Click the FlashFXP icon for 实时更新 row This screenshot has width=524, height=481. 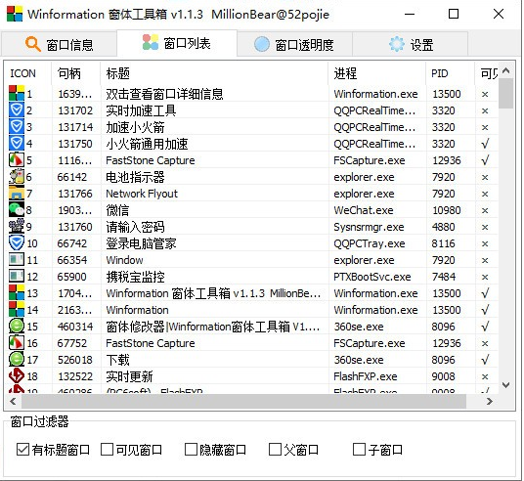coord(17,376)
